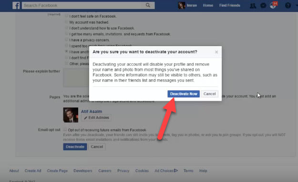Close the deactivate confirmation dialog
Image resolution: width=298 pixels, height=182 pixels.
[x=216, y=52]
